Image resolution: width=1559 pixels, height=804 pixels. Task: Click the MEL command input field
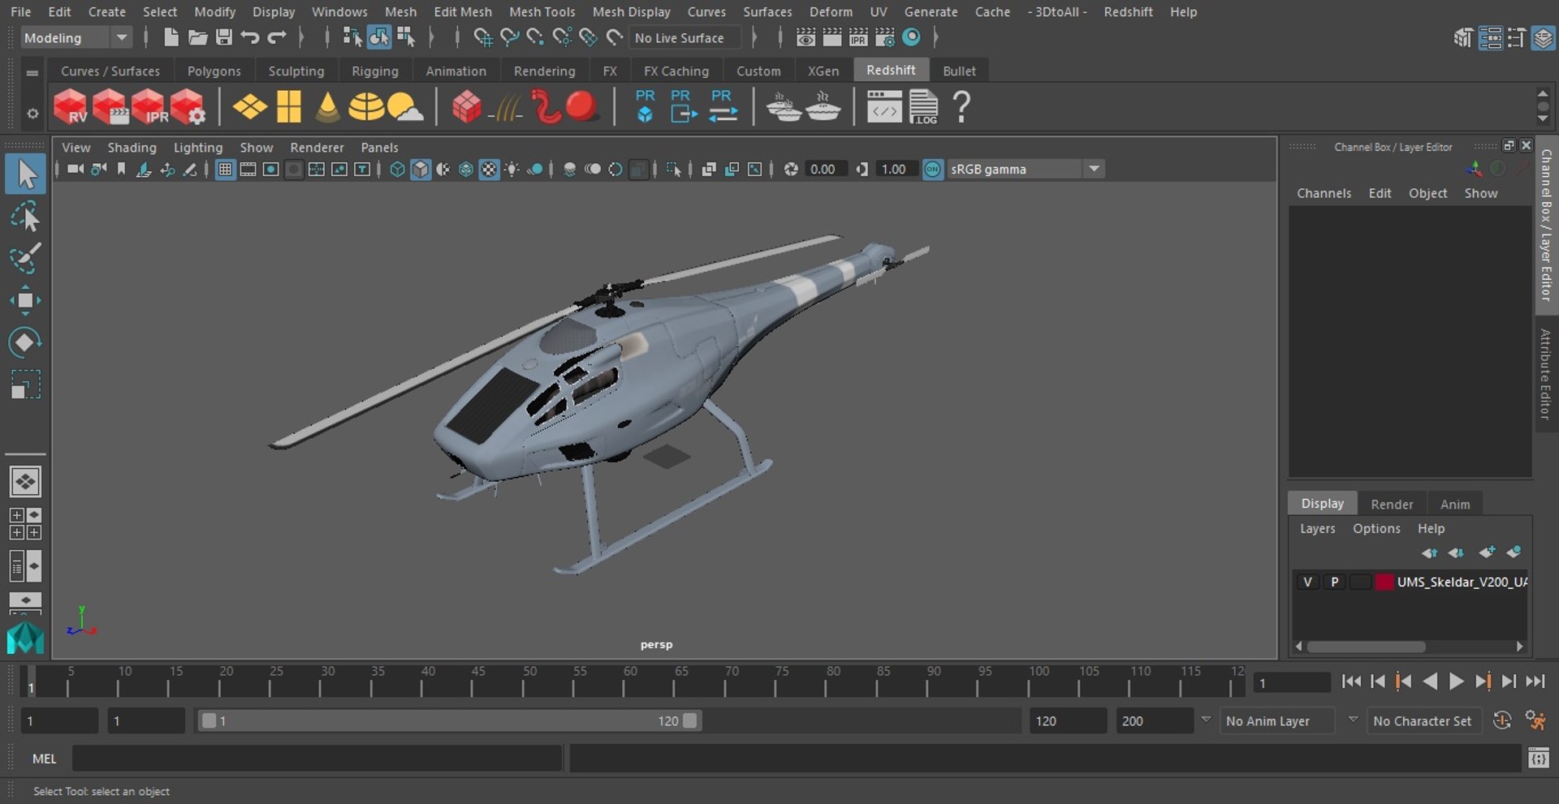point(317,759)
